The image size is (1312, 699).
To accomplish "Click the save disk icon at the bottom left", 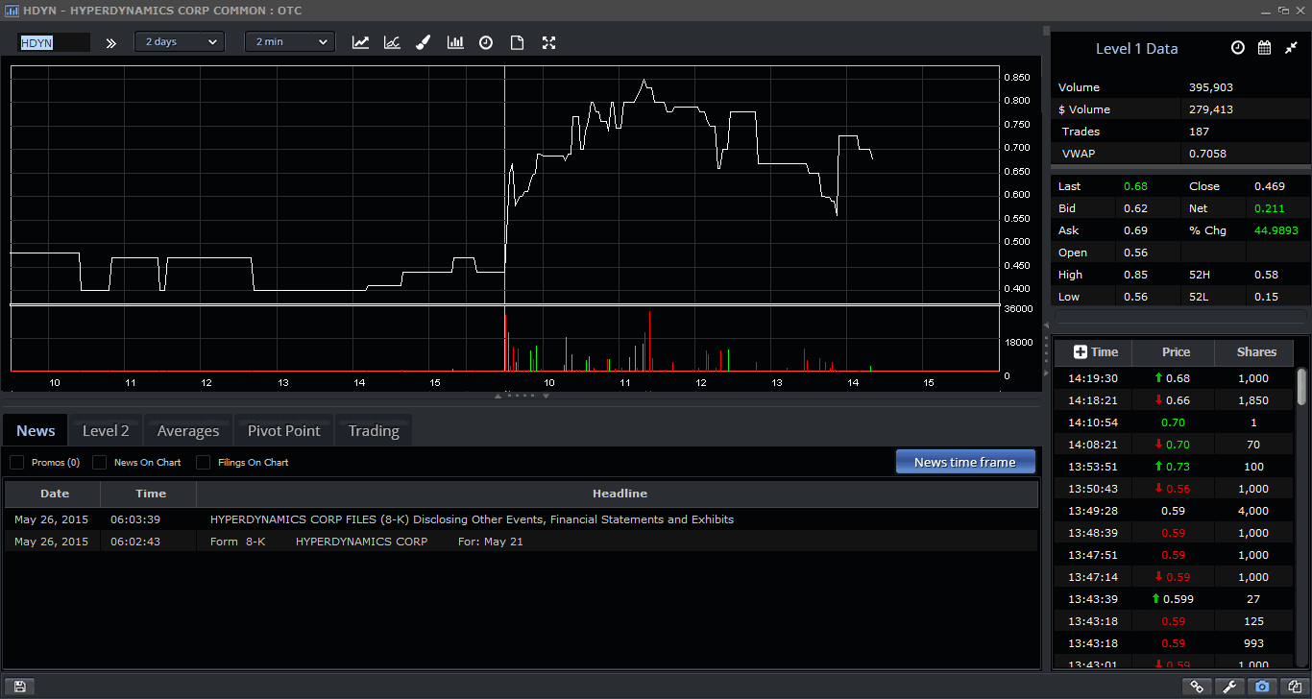I will point(19,687).
